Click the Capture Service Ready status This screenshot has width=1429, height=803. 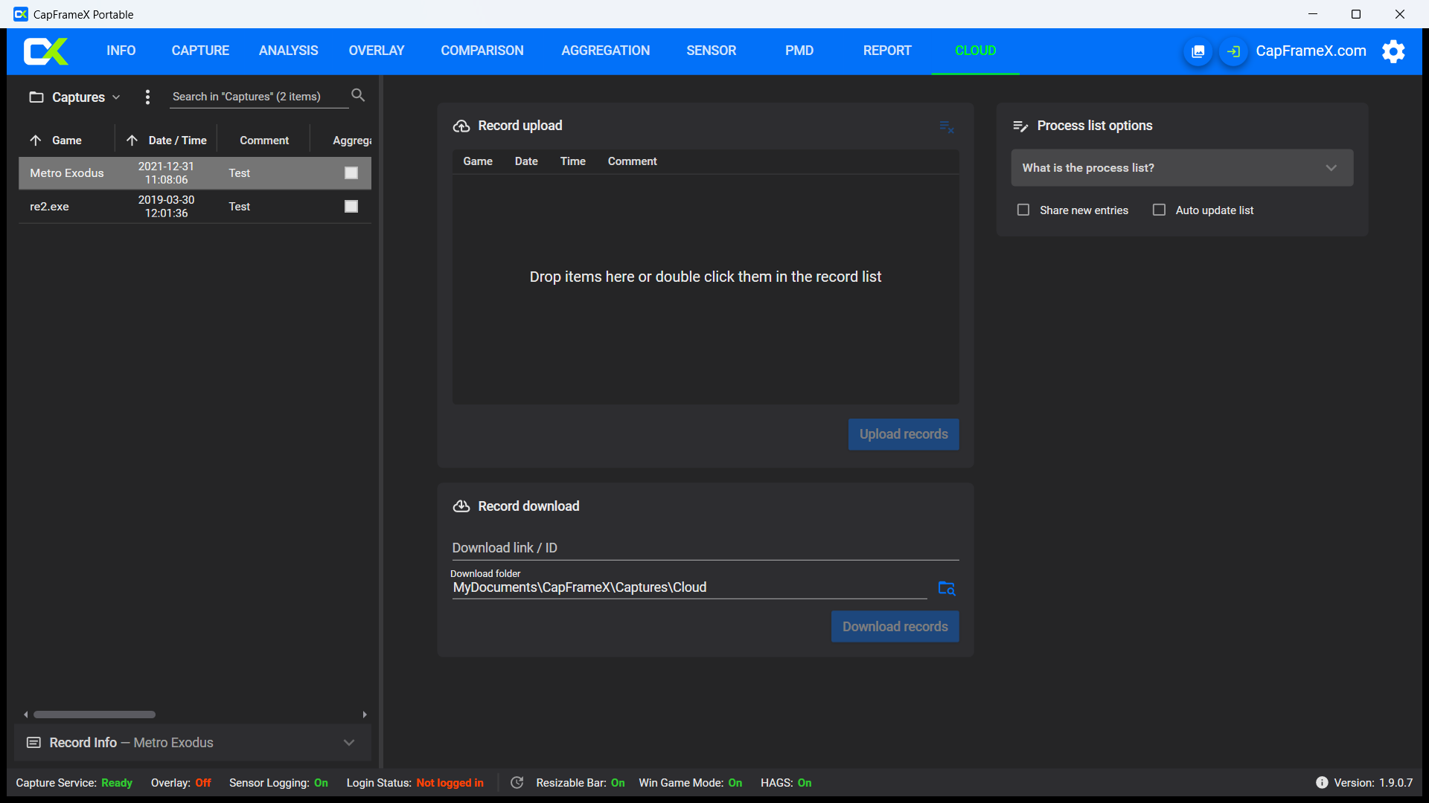point(74,783)
